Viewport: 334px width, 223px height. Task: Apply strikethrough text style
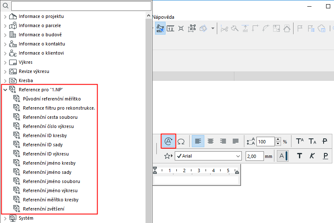coord(325,141)
